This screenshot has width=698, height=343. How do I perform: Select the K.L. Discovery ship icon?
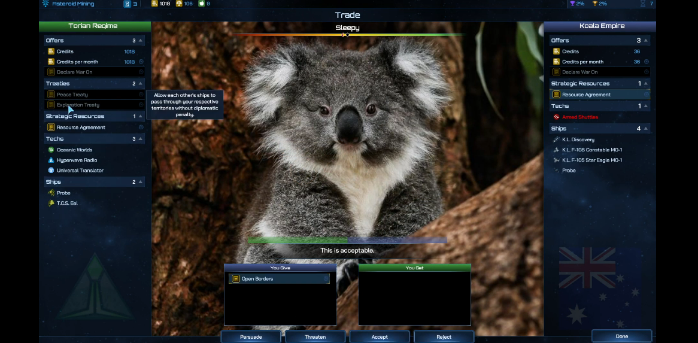coord(557,139)
